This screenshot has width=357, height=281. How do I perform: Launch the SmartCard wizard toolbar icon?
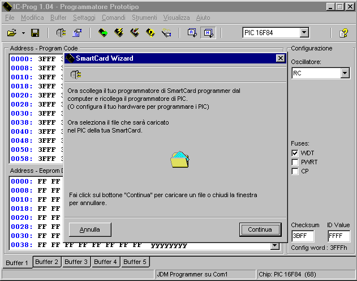click(166, 33)
